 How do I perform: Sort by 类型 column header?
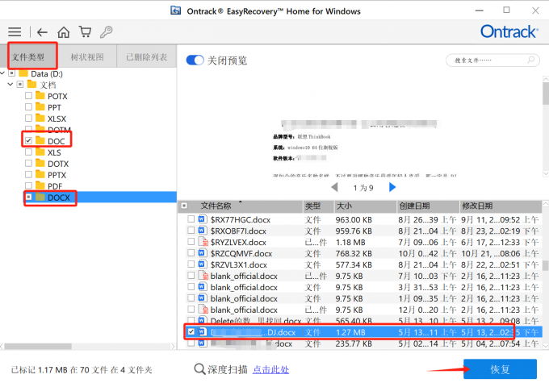pyautogui.click(x=312, y=206)
